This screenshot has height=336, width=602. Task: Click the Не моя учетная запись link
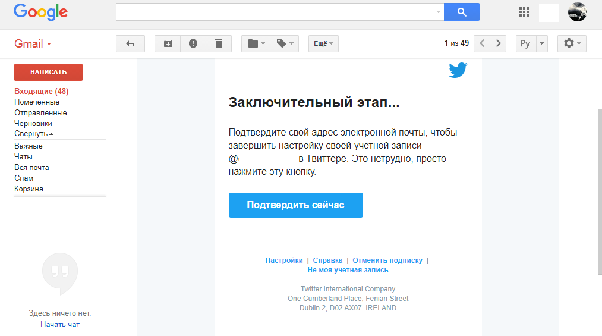[348, 270]
